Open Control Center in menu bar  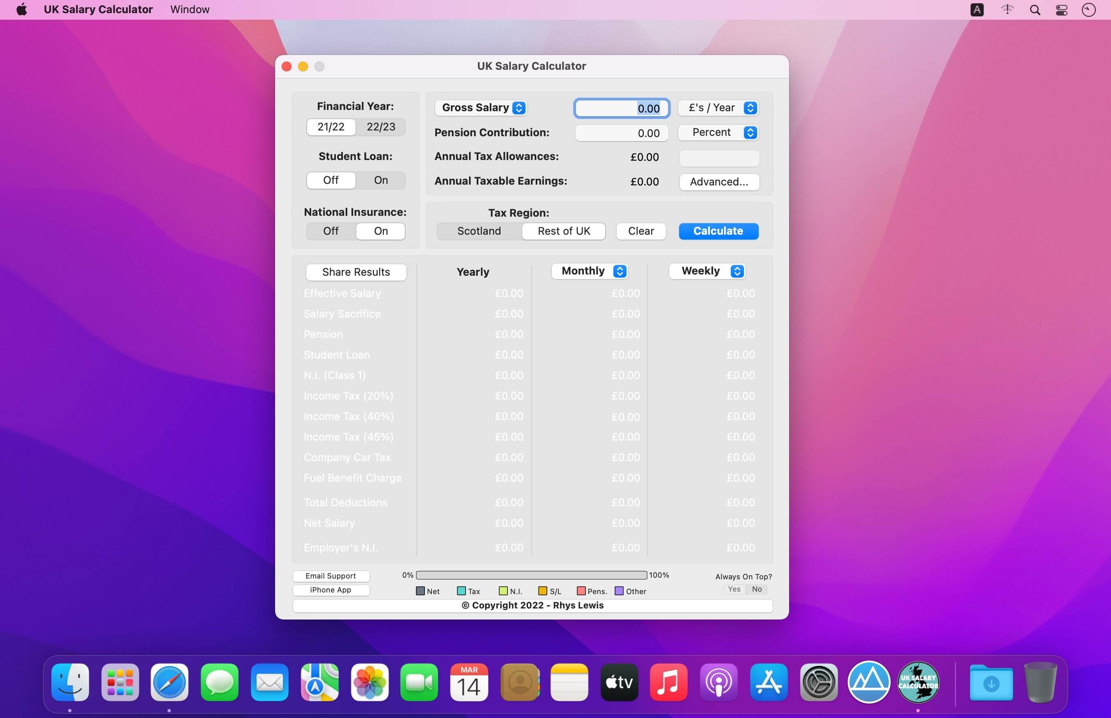pyautogui.click(x=1062, y=10)
